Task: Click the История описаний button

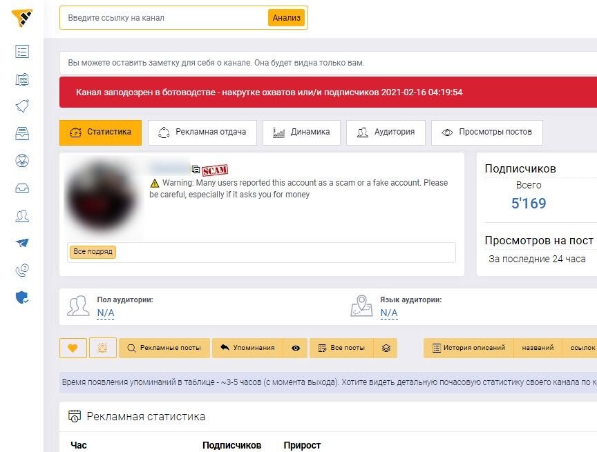Action: coord(468,348)
